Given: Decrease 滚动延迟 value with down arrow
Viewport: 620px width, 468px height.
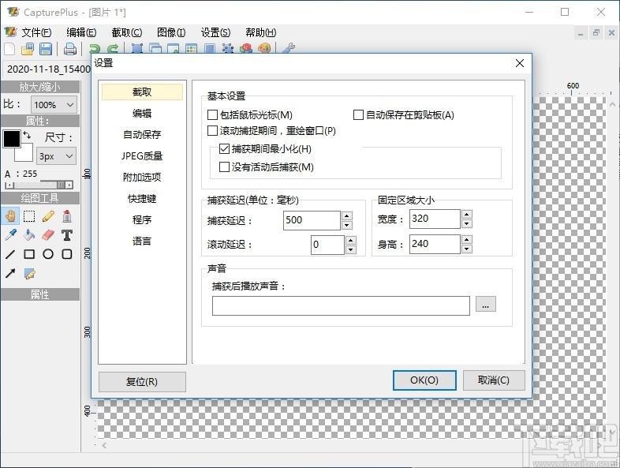Looking at the screenshot, I should click(351, 249).
